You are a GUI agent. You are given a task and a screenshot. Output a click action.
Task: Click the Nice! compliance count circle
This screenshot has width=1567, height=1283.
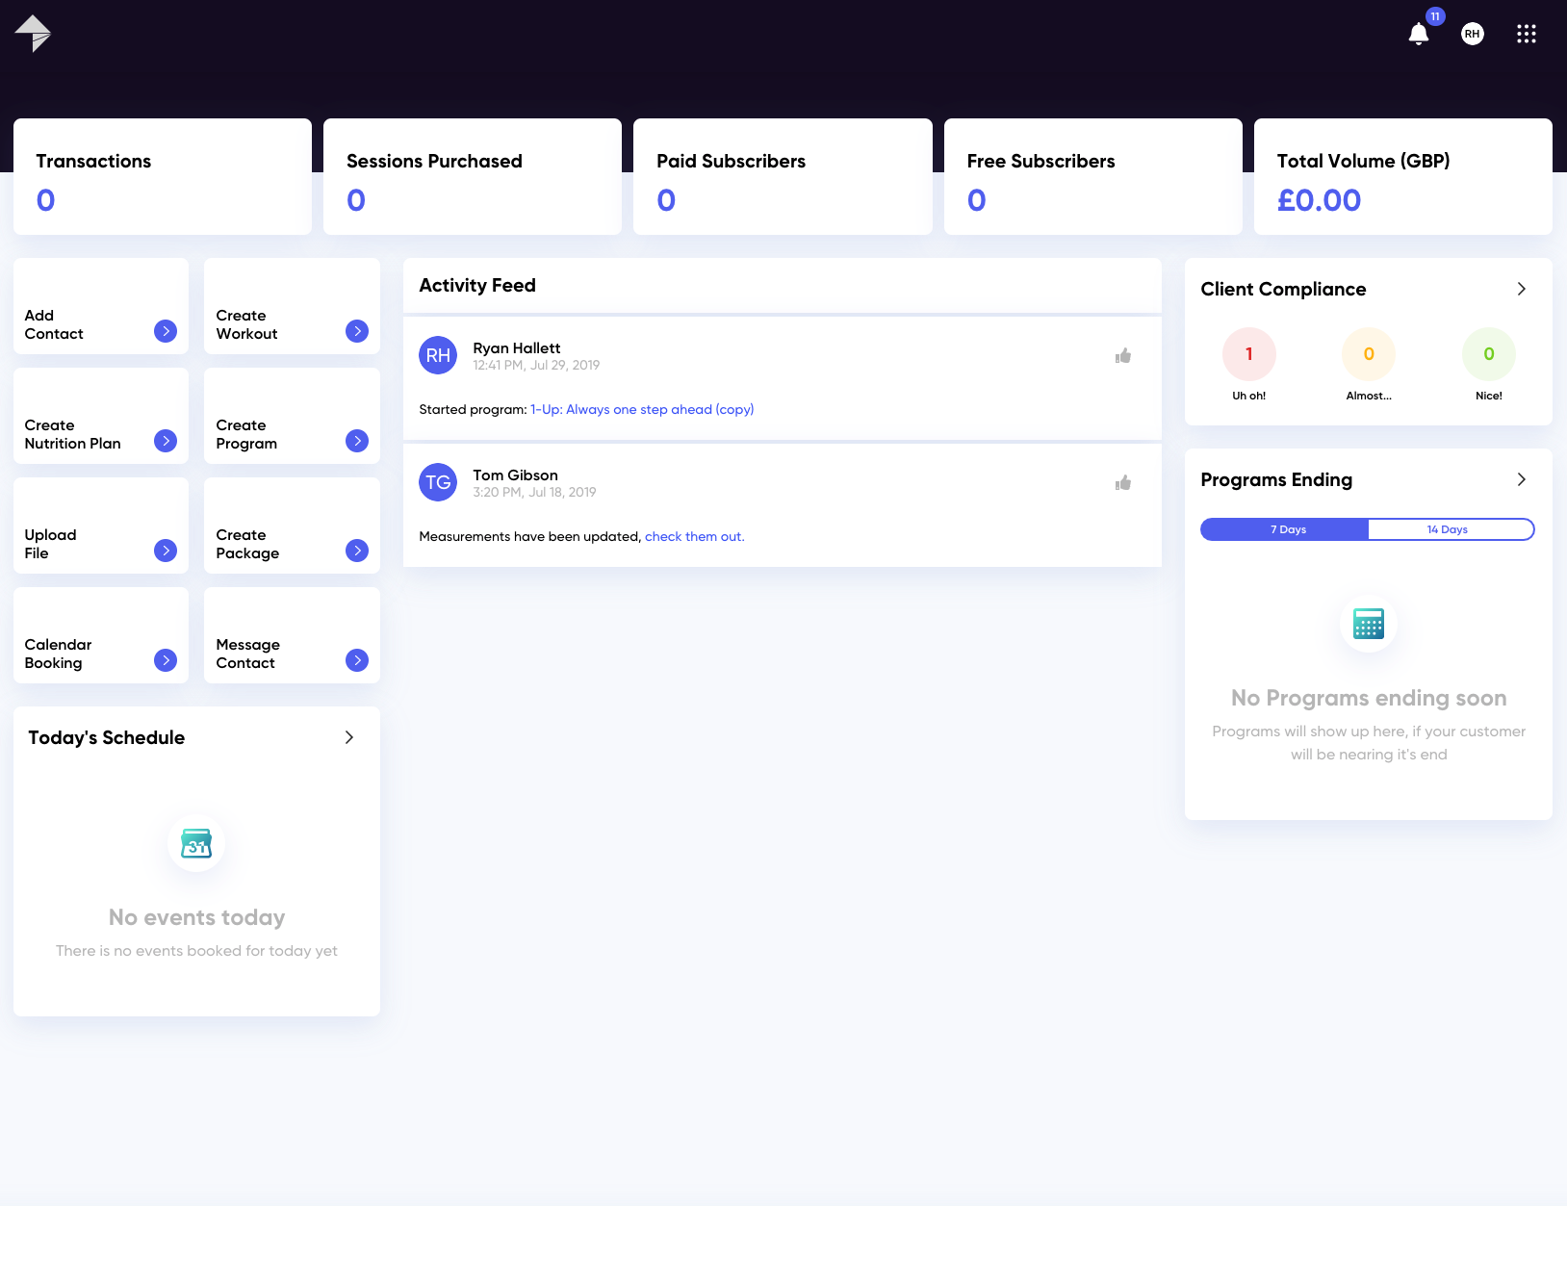[1488, 353]
